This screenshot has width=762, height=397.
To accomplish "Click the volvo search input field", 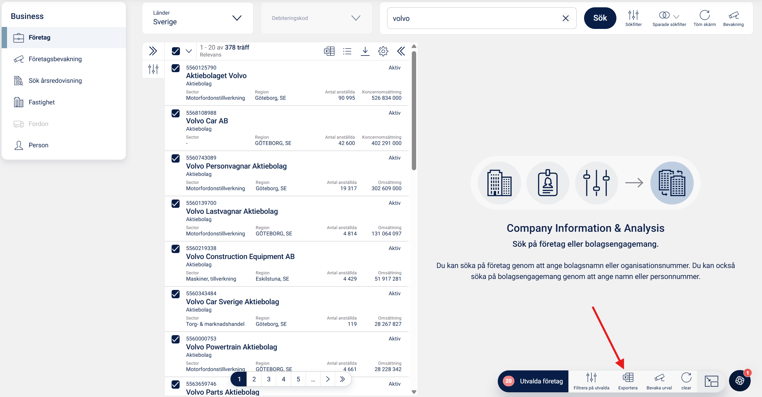I will click(473, 18).
